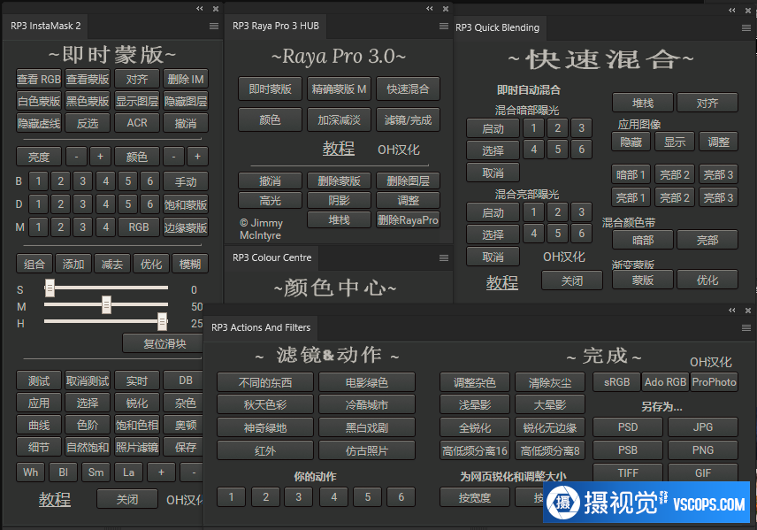Apply the 秋天色彩 filter action
This screenshot has width=757, height=530.
point(265,405)
